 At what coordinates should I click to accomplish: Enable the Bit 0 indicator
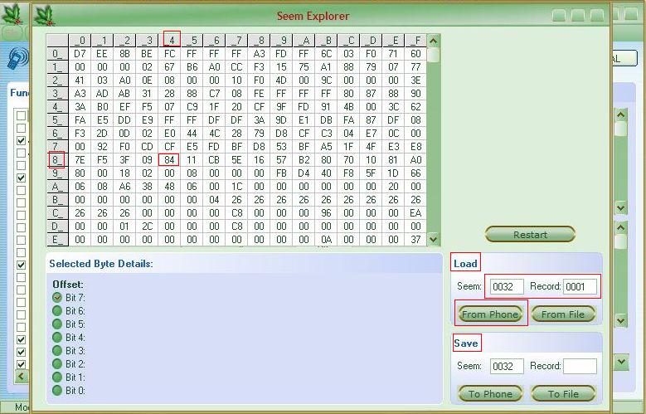(57, 391)
